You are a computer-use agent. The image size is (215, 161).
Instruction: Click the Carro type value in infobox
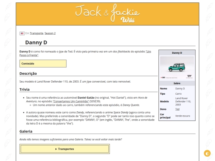pos(178,94)
